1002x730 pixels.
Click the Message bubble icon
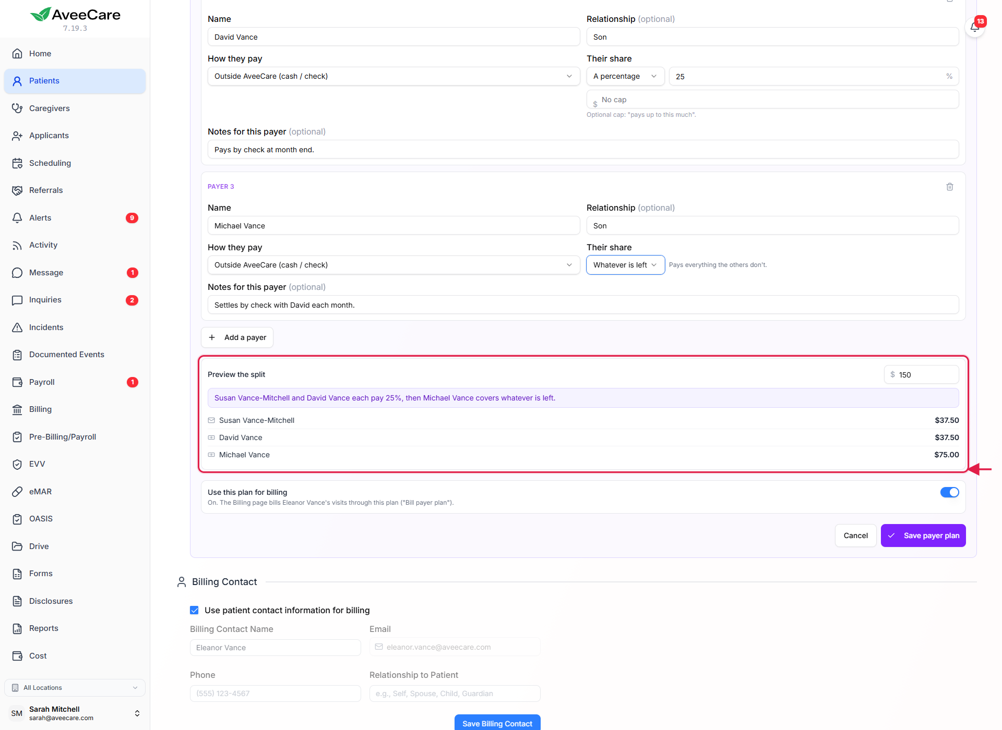tap(17, 273)
